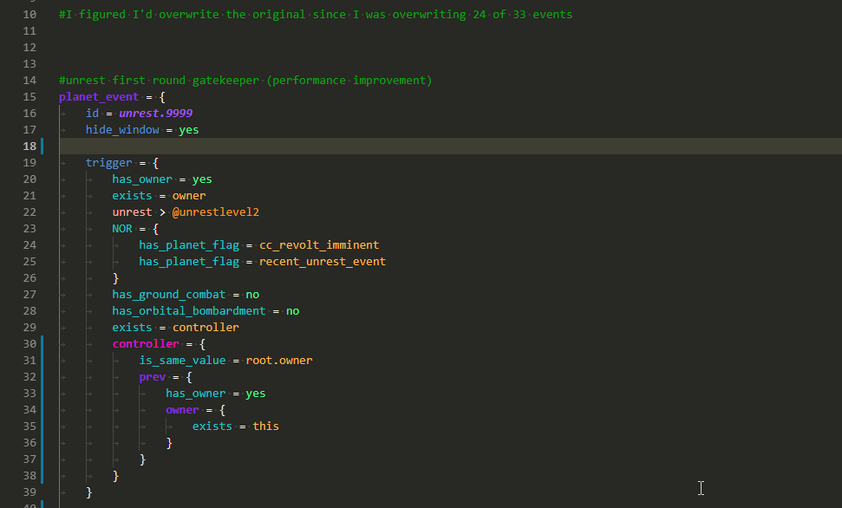Click the cc_revolt_imminent flag name
The width and height of the screenshot is (842, 508).
(319, 245)
